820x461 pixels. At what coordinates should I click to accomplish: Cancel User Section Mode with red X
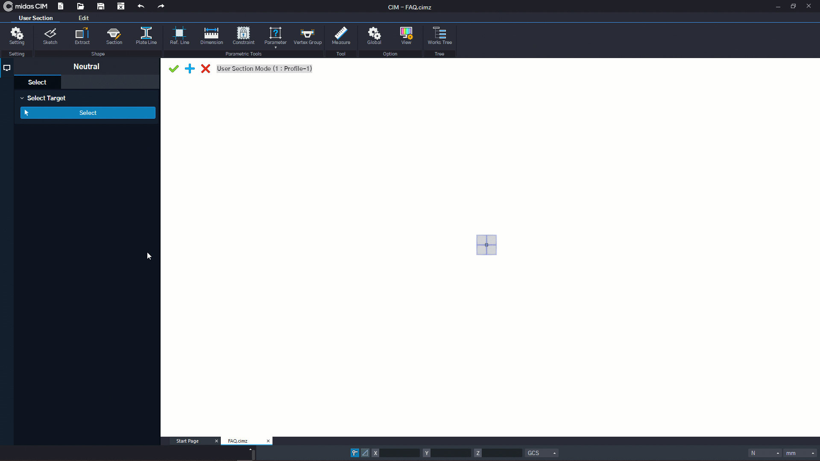click(x=205, y=69)
